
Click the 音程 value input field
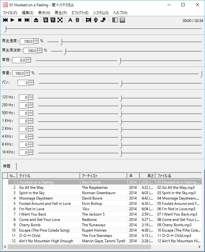tap(19, 60)
